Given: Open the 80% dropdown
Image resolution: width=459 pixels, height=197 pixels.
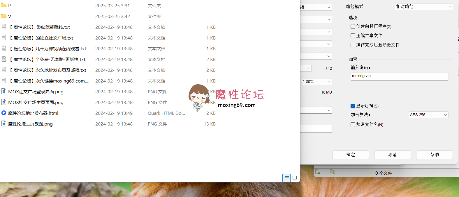Looking at the screenshot, I should pos(317,82).
